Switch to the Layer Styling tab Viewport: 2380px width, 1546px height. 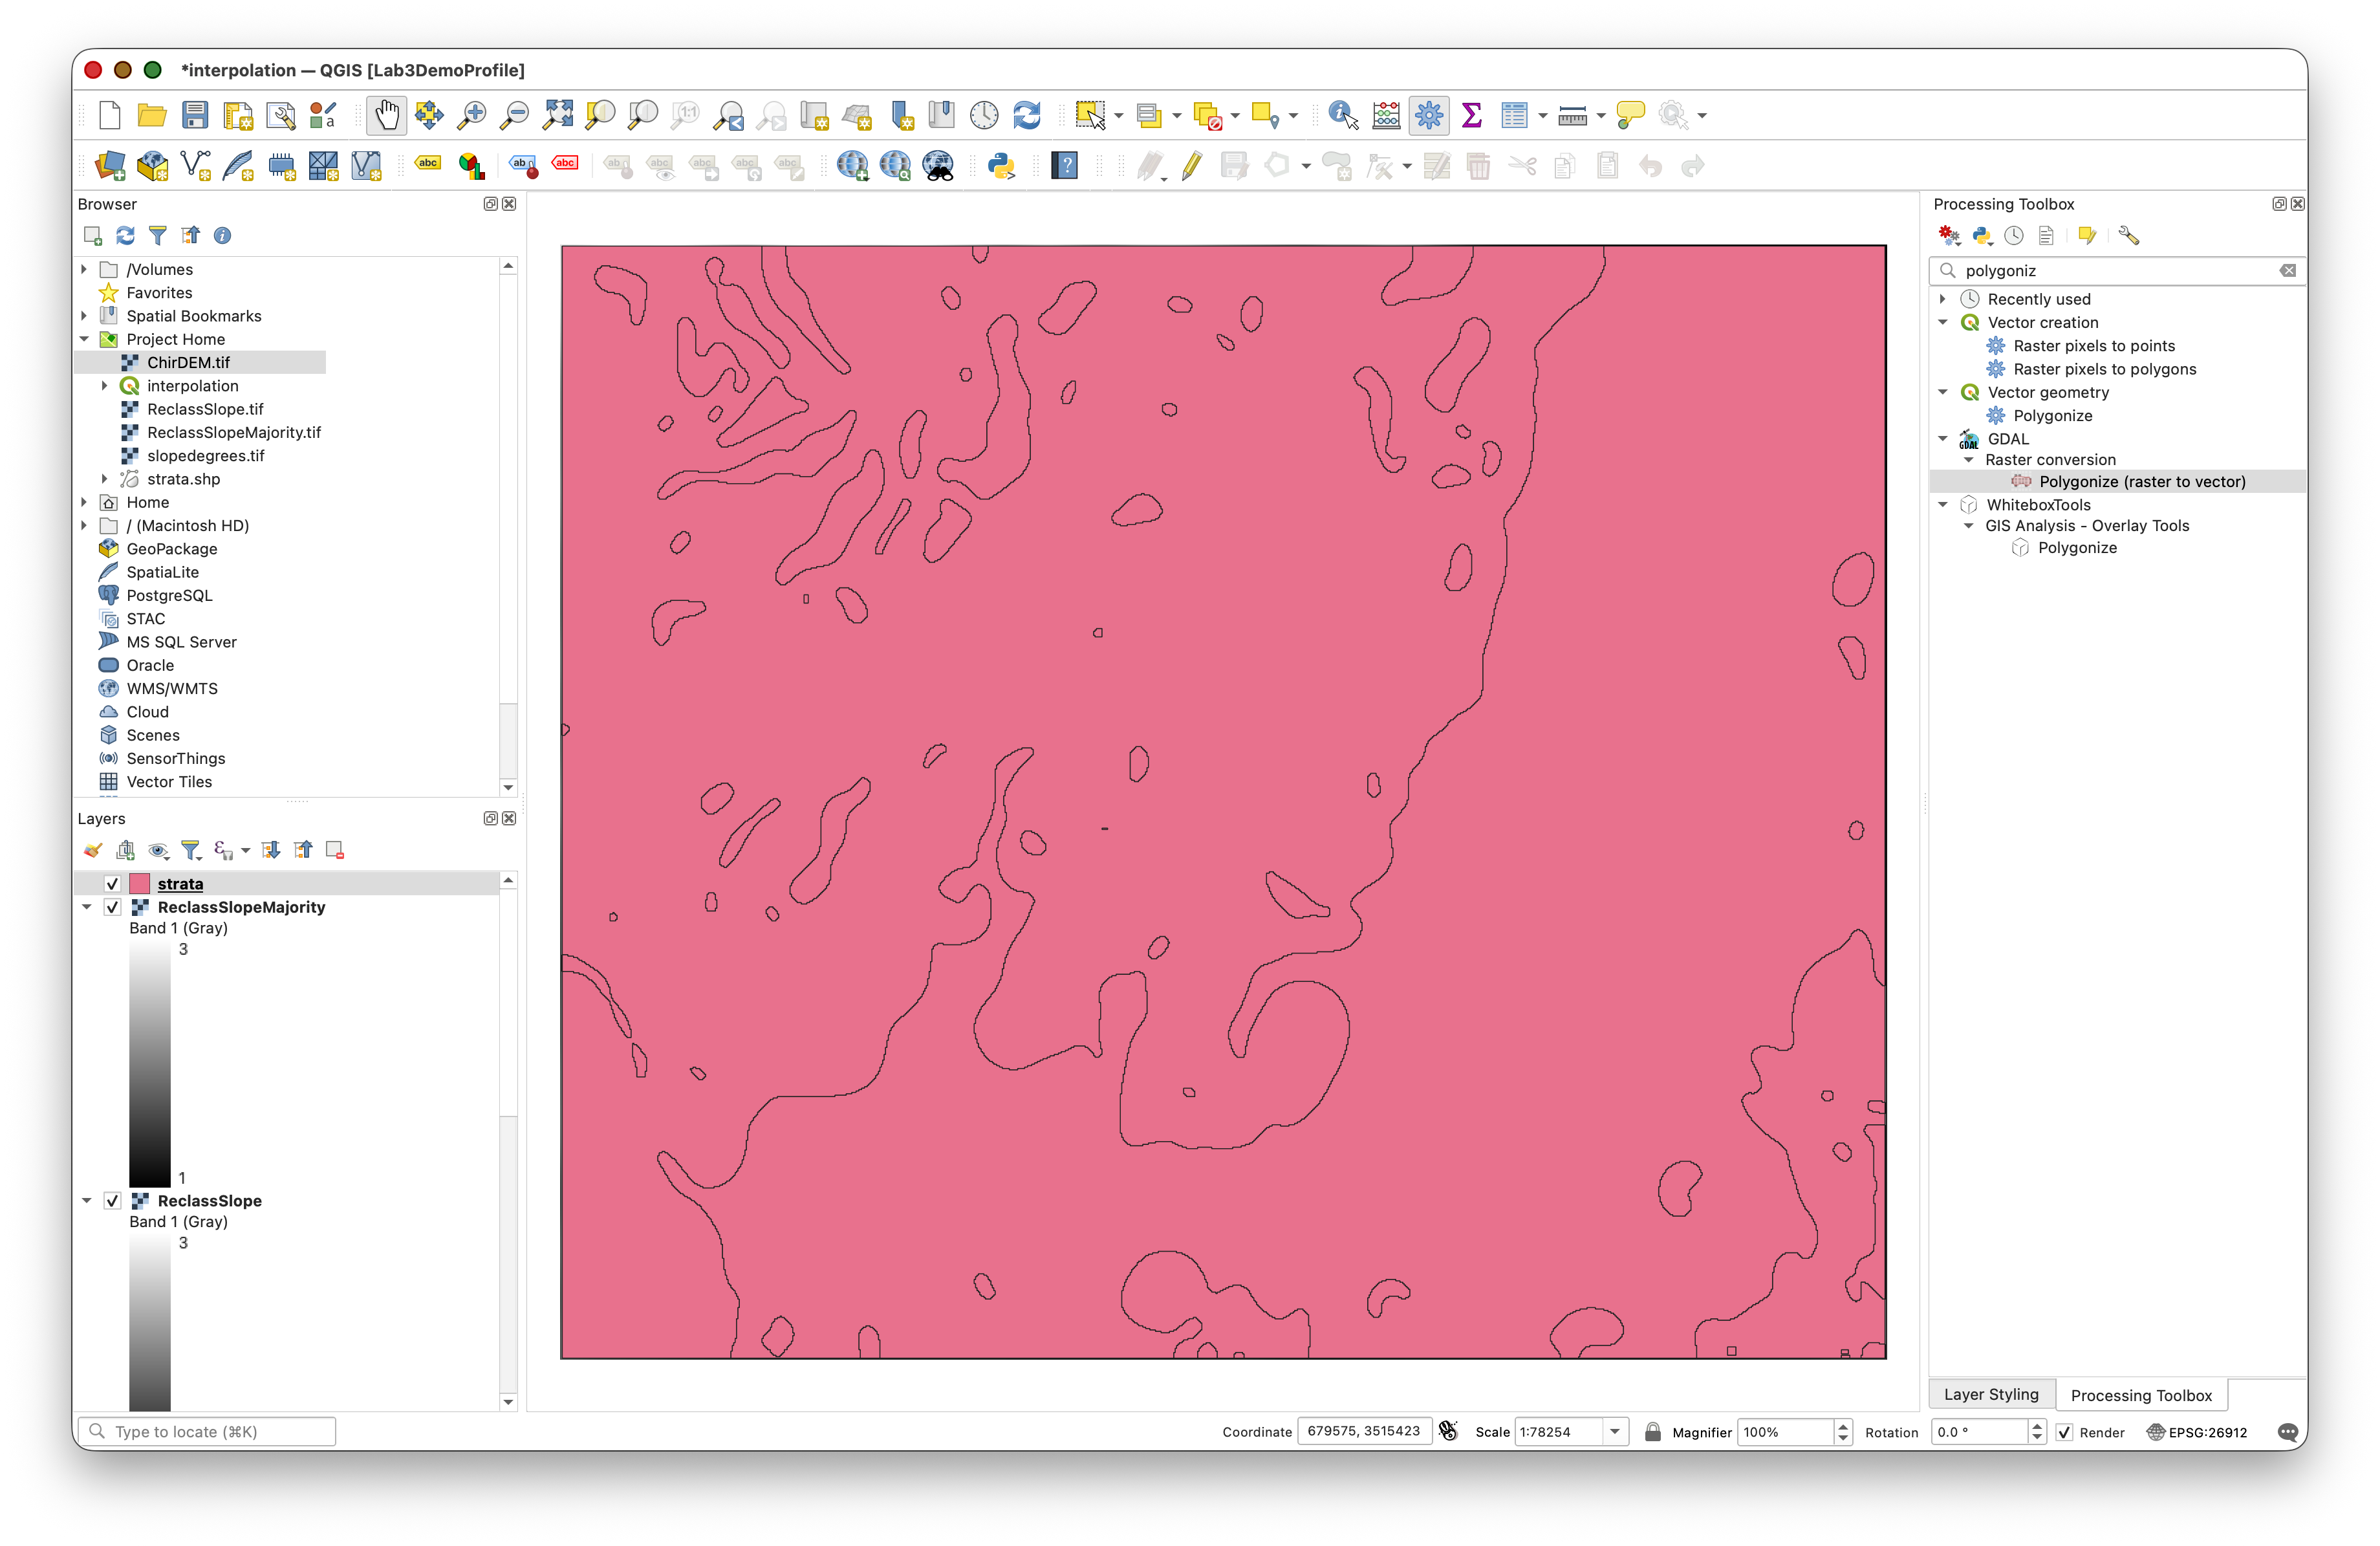point(1990,1394)
